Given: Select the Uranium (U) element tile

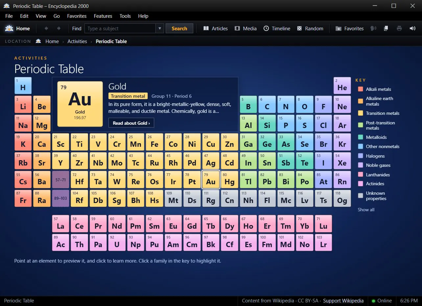Looking at the screenshot, I should (117, 242).
